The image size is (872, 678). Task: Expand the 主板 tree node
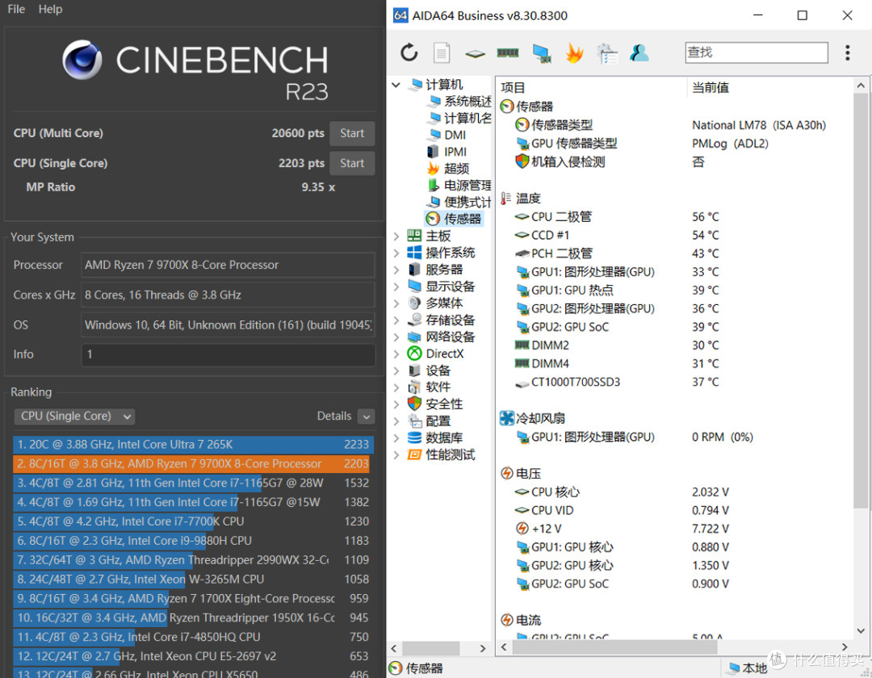coord(396,236)
